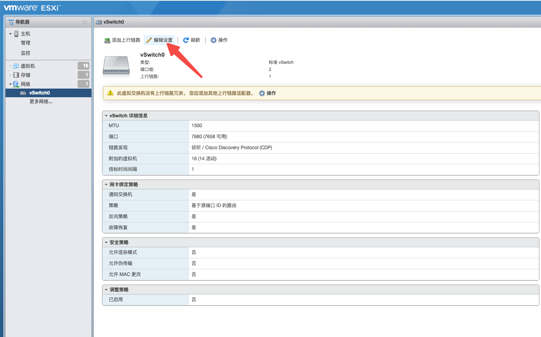Select 监控 under the host

(x=26, y=53)
